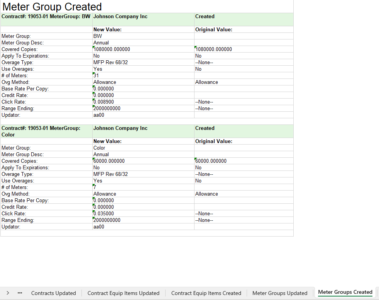
Task: Select BW section New Value header
Action: point(143,29)
